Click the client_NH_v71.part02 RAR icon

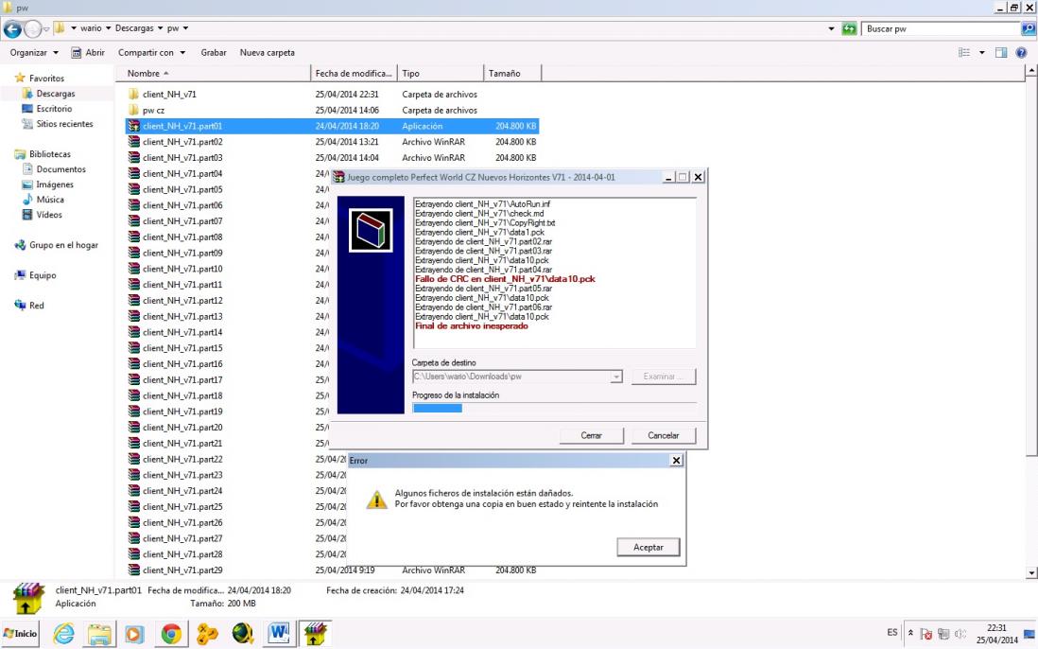point(133,142)
